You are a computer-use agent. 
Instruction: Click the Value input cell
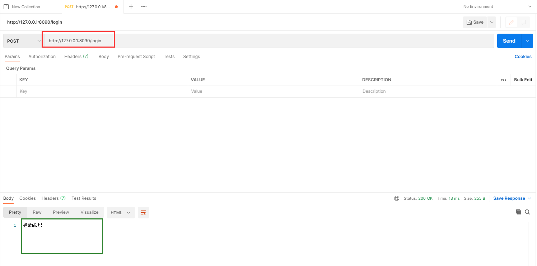coord(274,91)
